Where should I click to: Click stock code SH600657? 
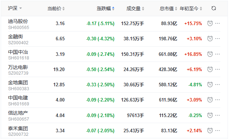pyautogui.click(x=19, y=119)
